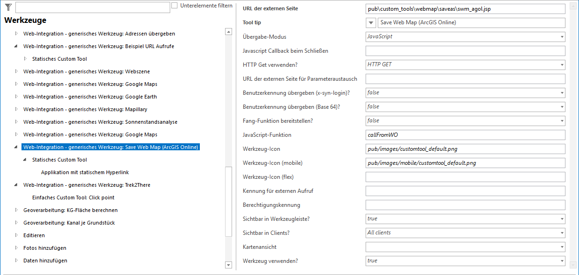
Task: Click the scroll-down arrow of the tool list
Action: [x=228, y=265]
